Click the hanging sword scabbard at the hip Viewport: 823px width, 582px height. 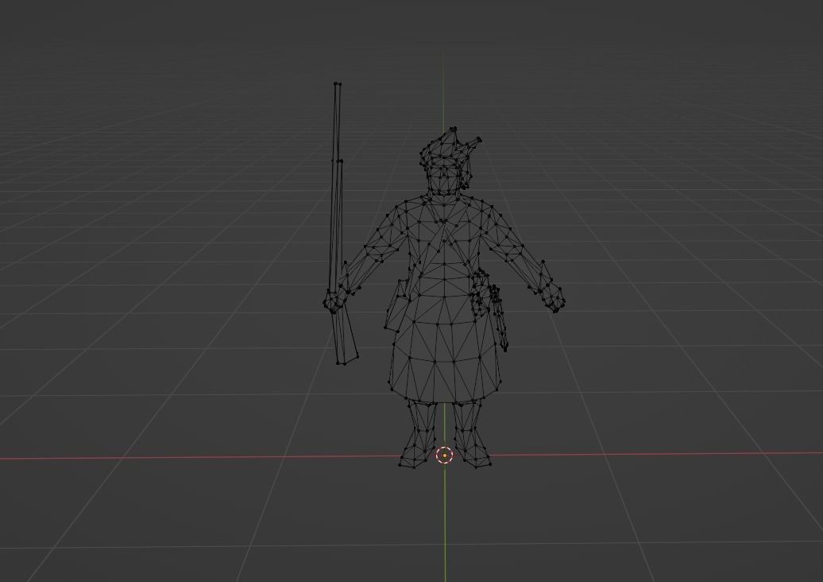click(499, 317)
